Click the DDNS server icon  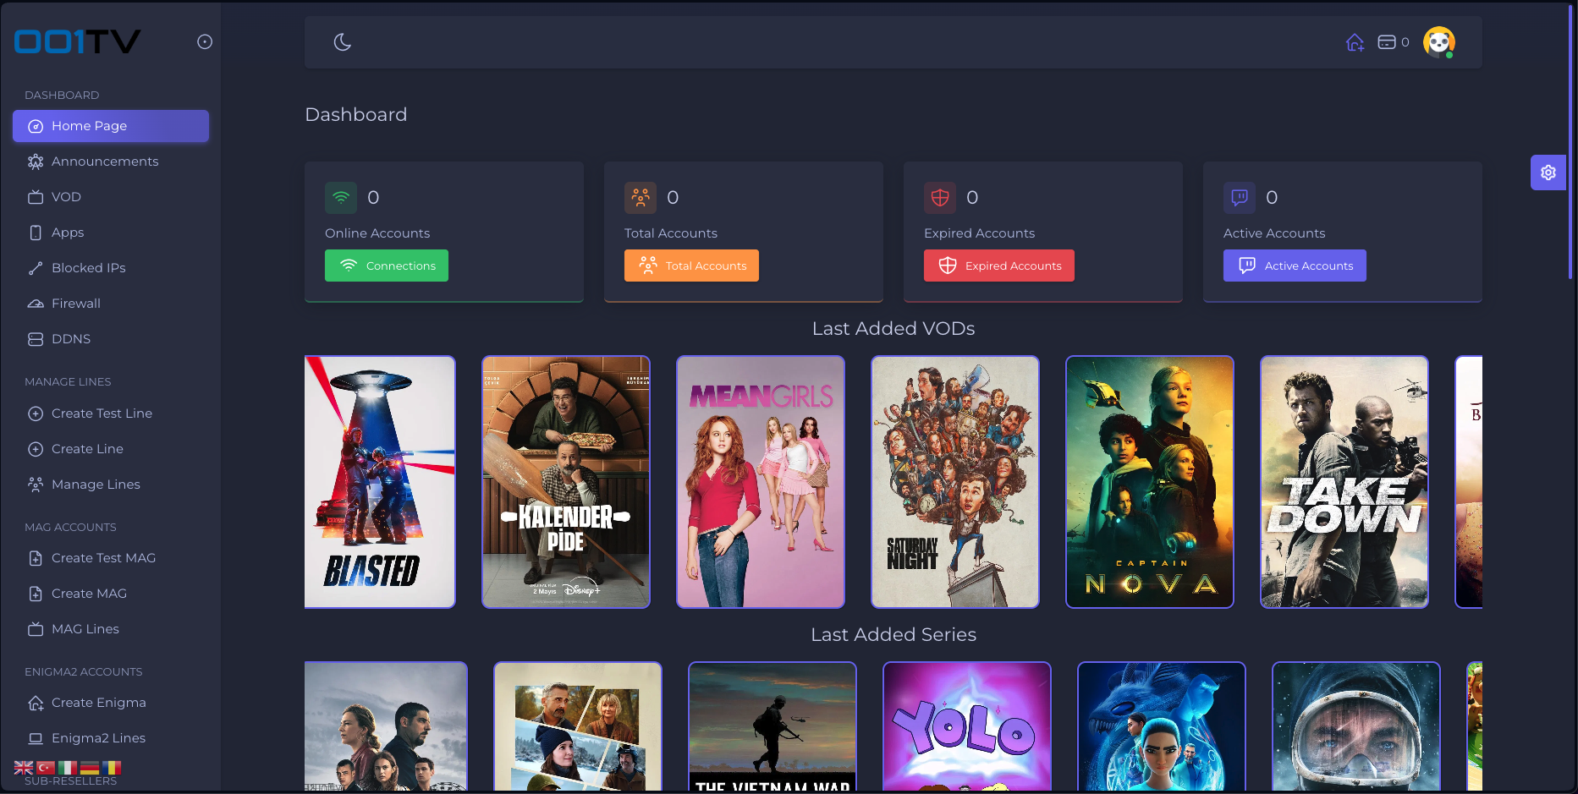click(36, 339)
